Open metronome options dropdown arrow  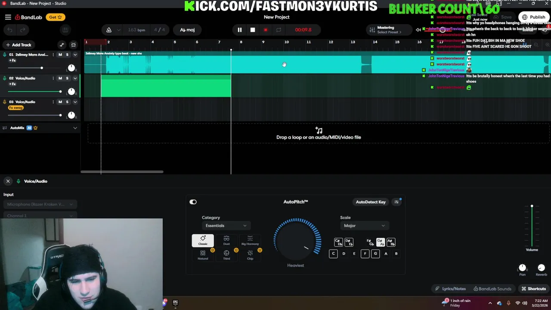[x=118, y=30]
